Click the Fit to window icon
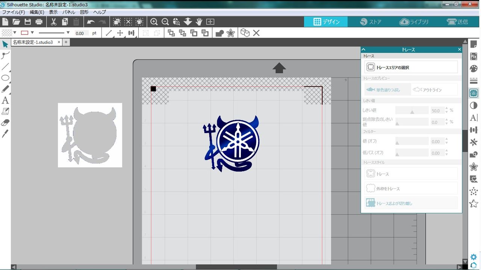This screenshot has width=481, height=270. coord(210,22)
